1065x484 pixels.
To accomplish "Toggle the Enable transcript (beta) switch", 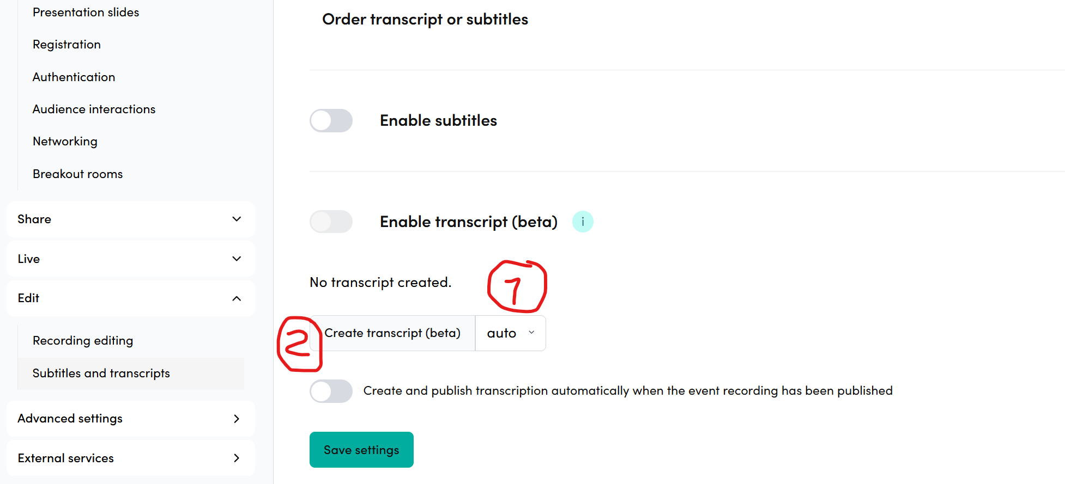I will click(x=331, y=222).
